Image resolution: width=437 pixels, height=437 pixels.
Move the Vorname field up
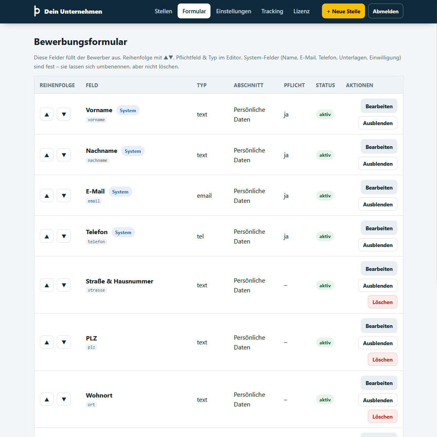[x=47, y=114]
